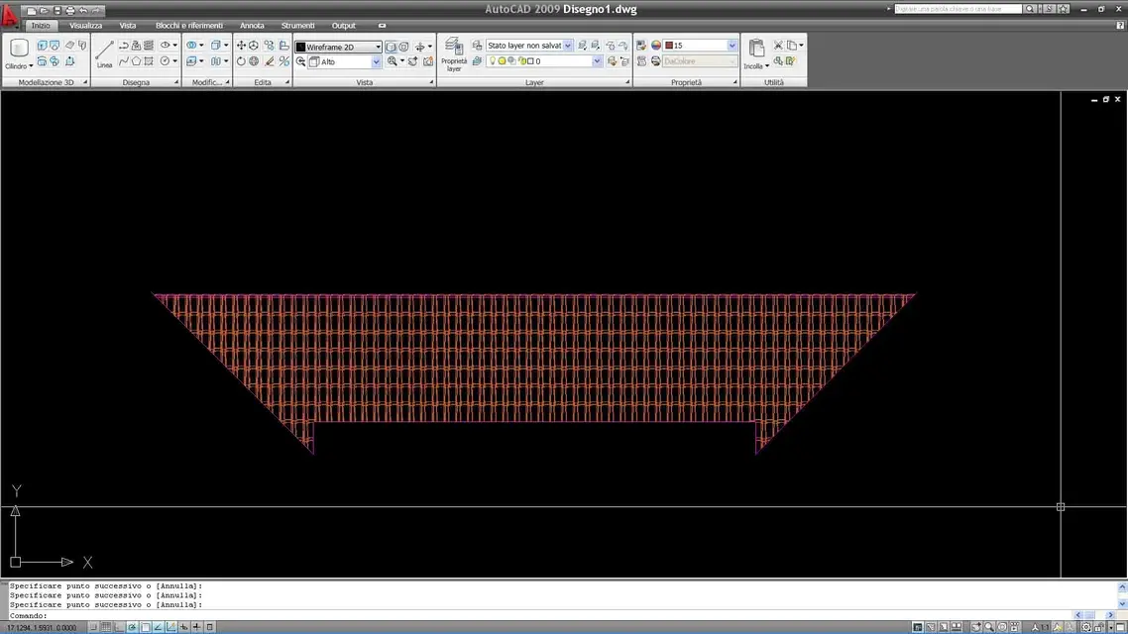
Task: Click the red color 15 swatch
Action: (x=669, y=46)
